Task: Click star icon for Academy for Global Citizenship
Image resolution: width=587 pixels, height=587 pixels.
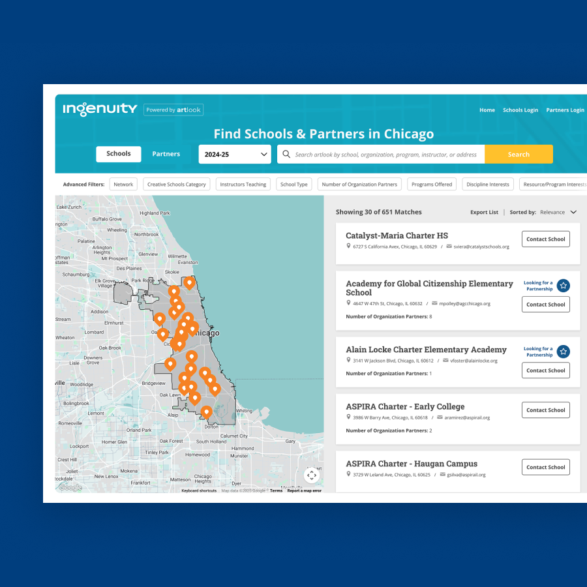Action: pos(563,286)
